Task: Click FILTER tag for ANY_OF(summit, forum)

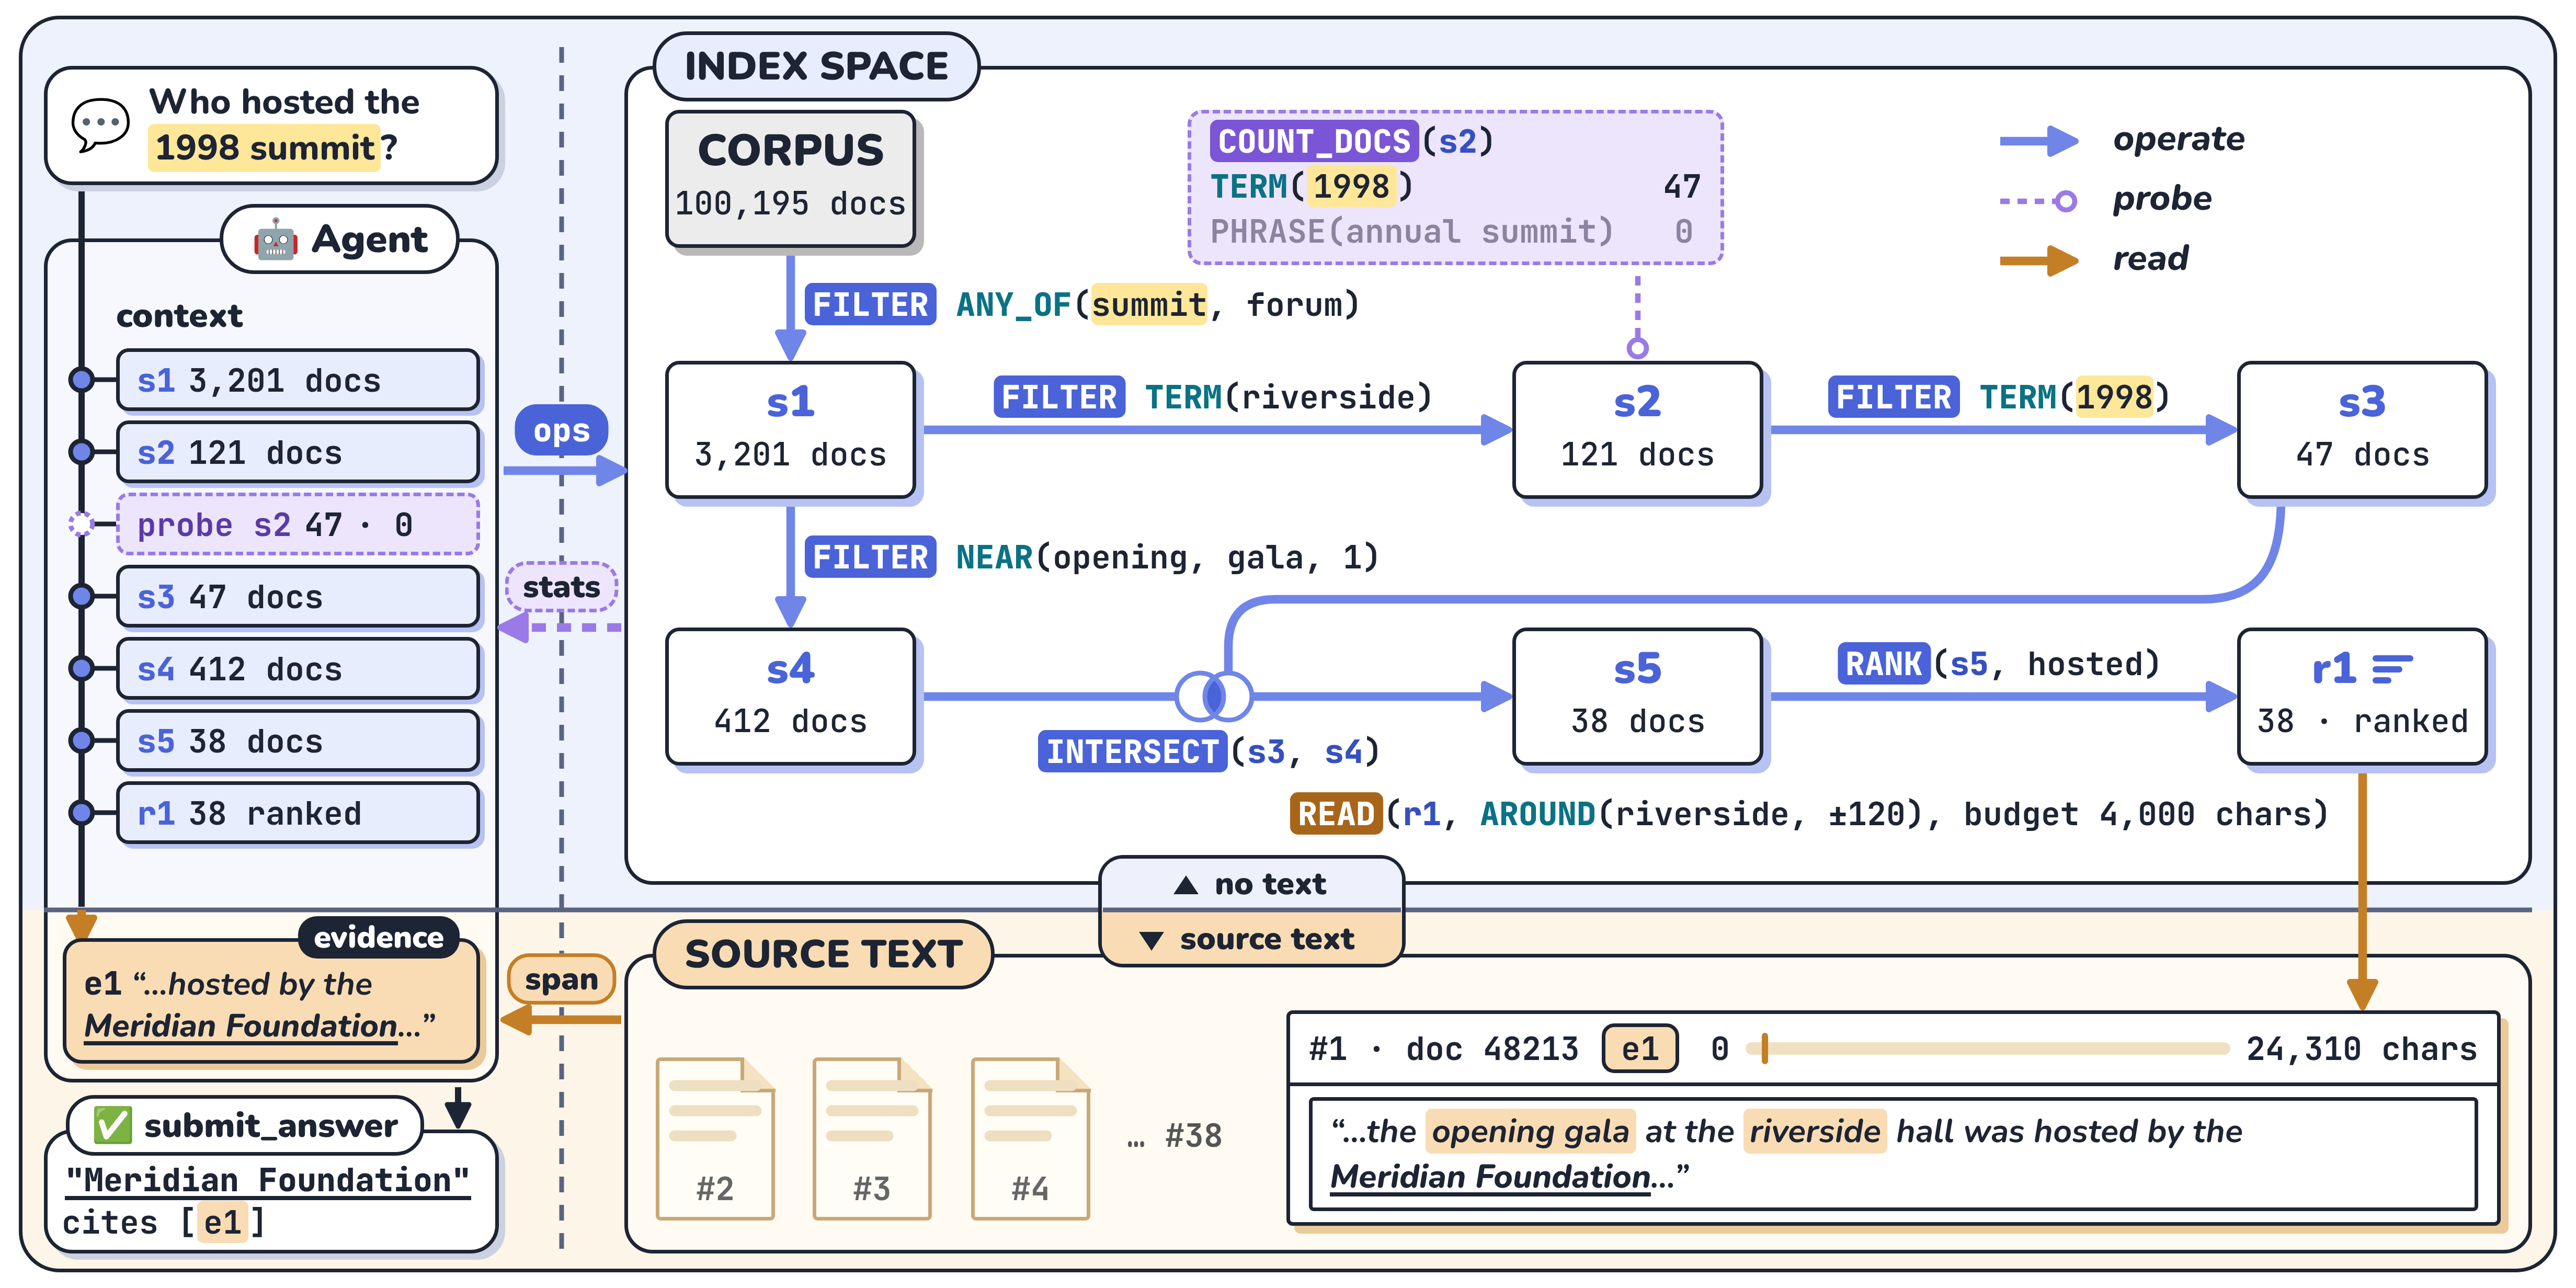Action: click(x=870, y=304)
